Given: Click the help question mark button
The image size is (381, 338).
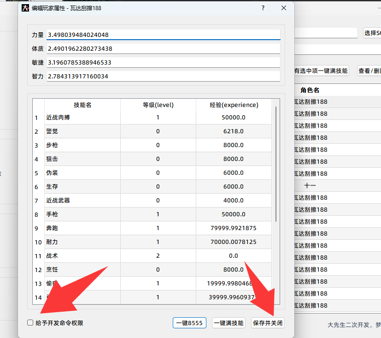Looking at the screenshot, I should pos(263,8).
